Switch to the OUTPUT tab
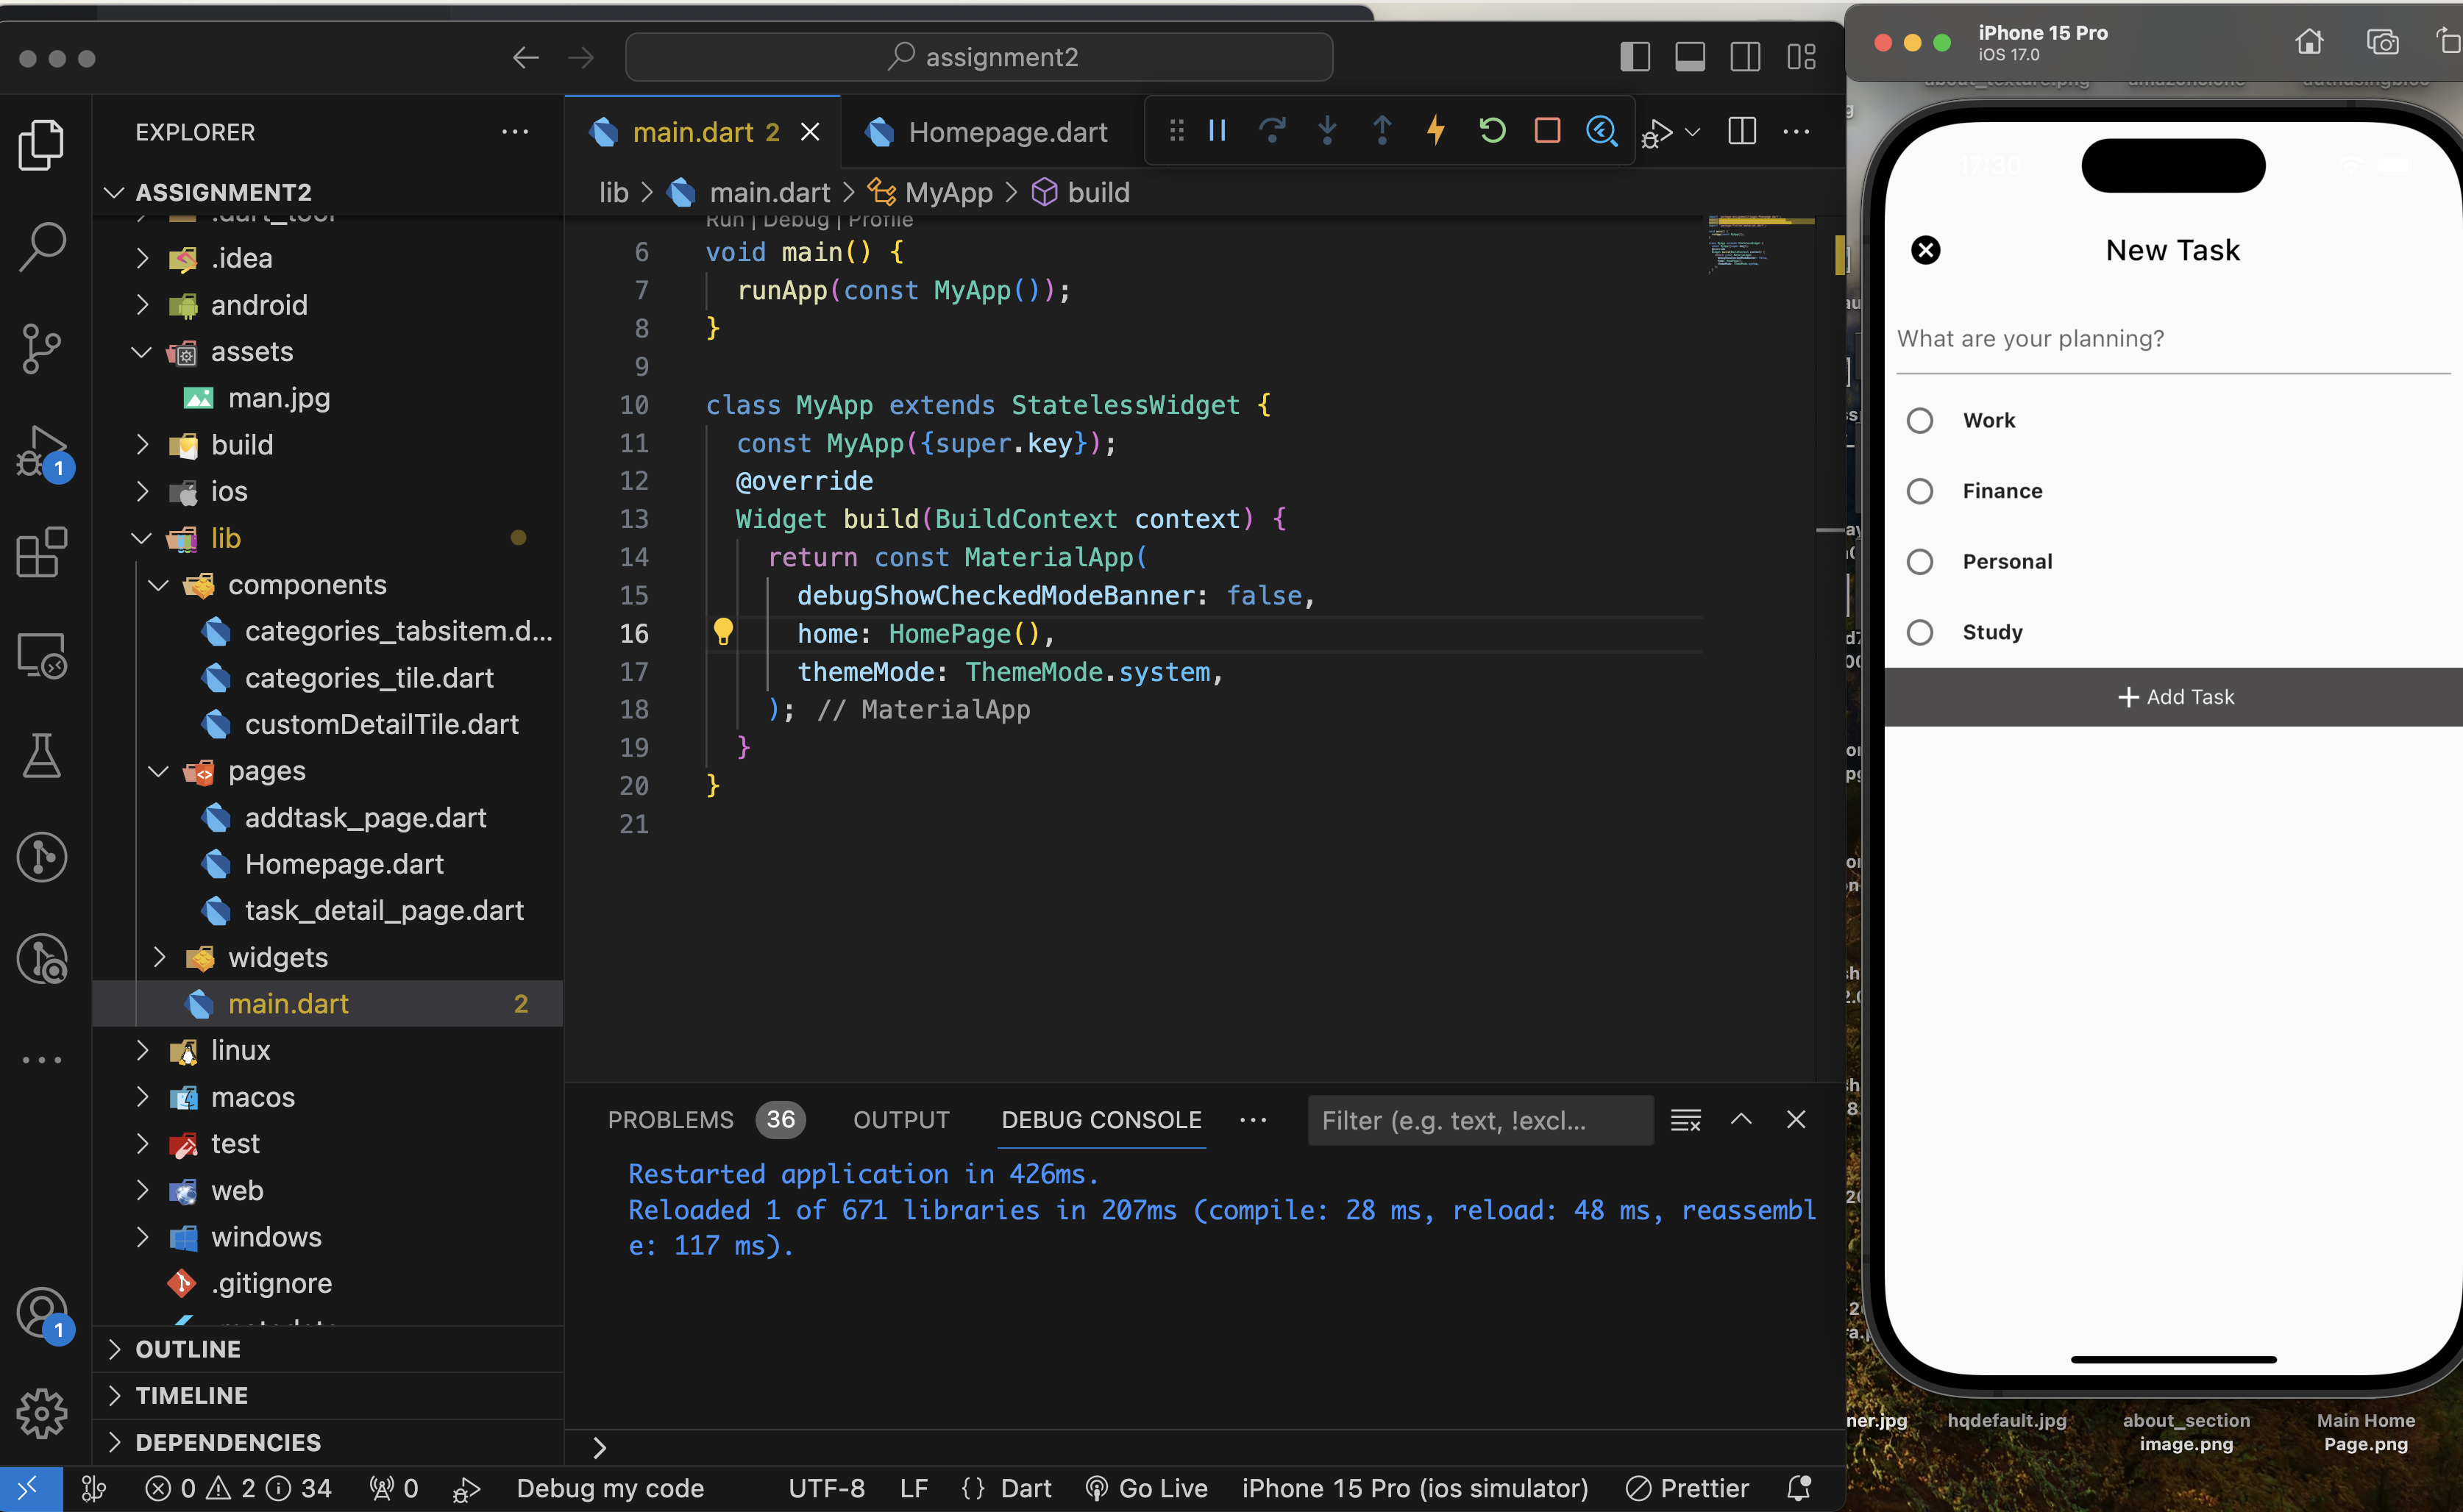The height and width of the screenshot is (1512, 2463). click(x=900, y=1119)
